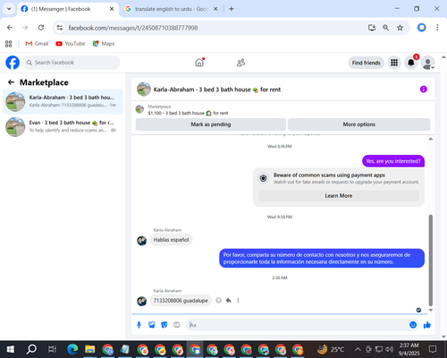Close the translate english to urdu tab

[215, 9]
